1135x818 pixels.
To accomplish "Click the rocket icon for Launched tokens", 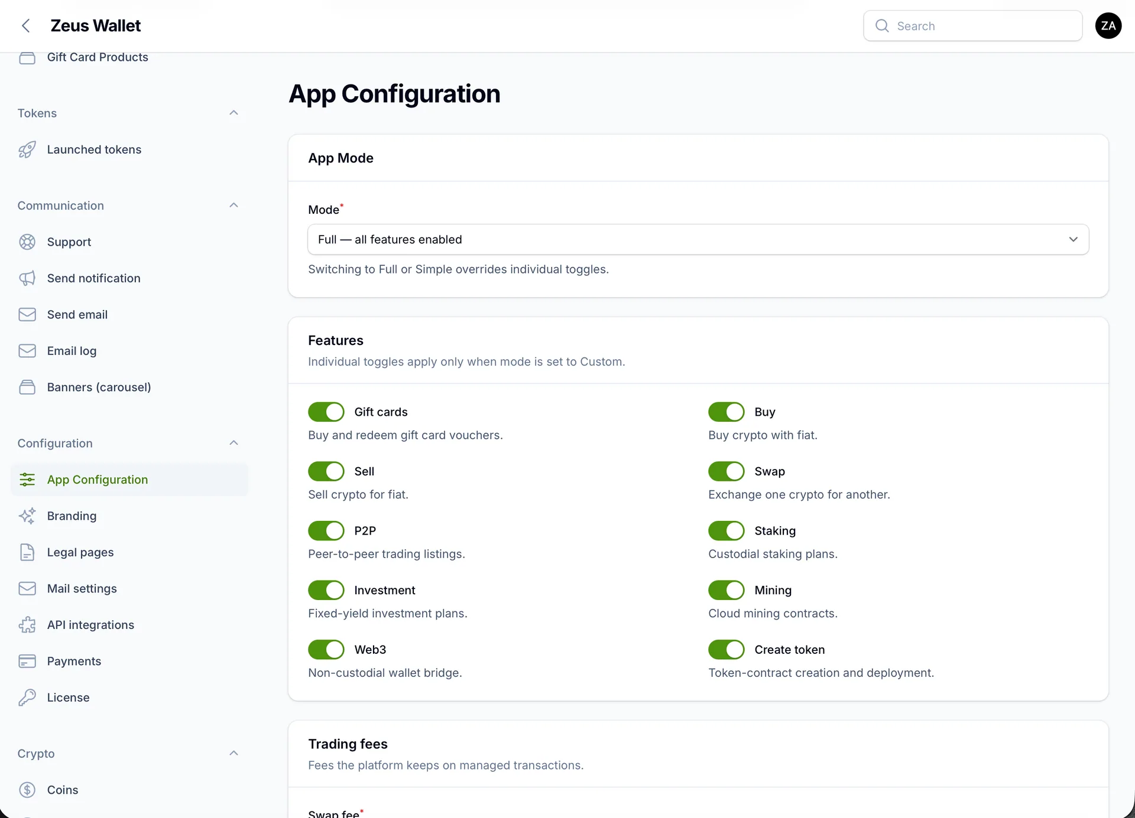I will (27, 150).
